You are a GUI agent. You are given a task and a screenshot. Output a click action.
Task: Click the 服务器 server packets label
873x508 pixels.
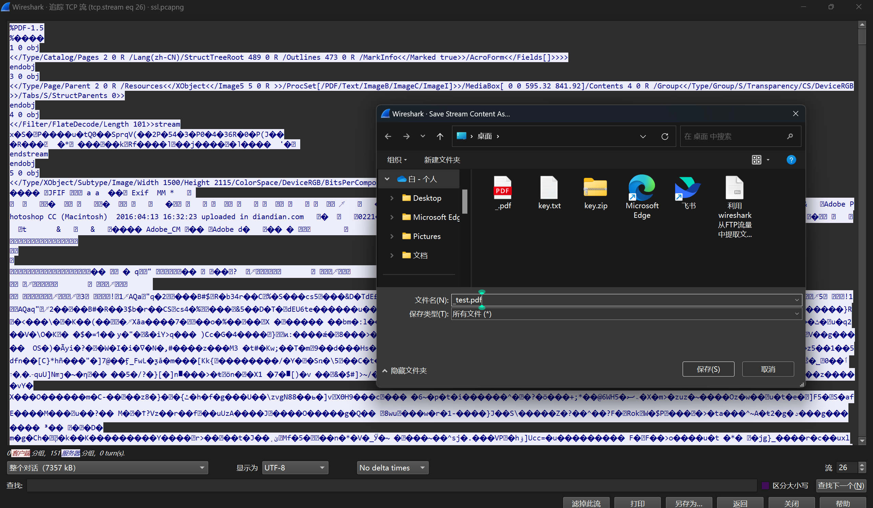71,453
